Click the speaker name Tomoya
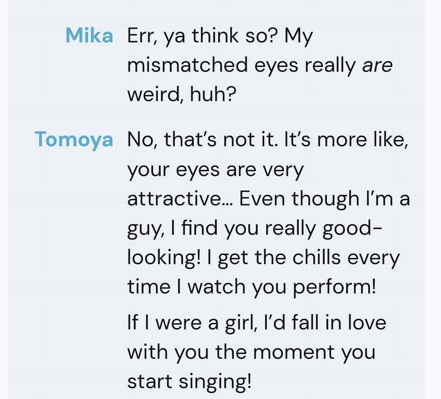 pos(74,140)
